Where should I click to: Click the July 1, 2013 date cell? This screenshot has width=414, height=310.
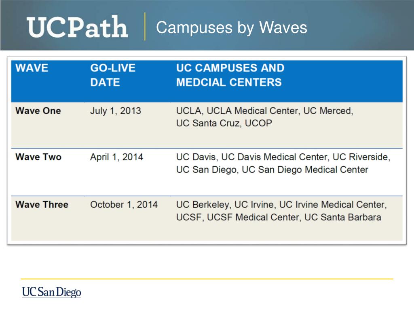(116, 111)
